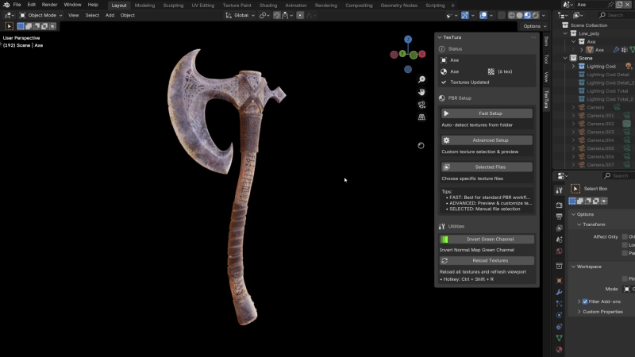Click the Selected Files button
635x357 pixels.
(487, 167)
